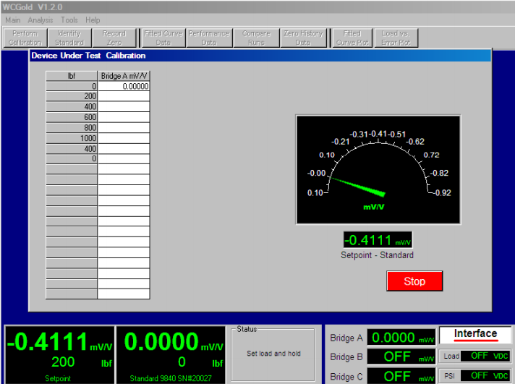Open the Main menu
The height and width of the screenshot is (384, 515).
[x=13, y=20]
